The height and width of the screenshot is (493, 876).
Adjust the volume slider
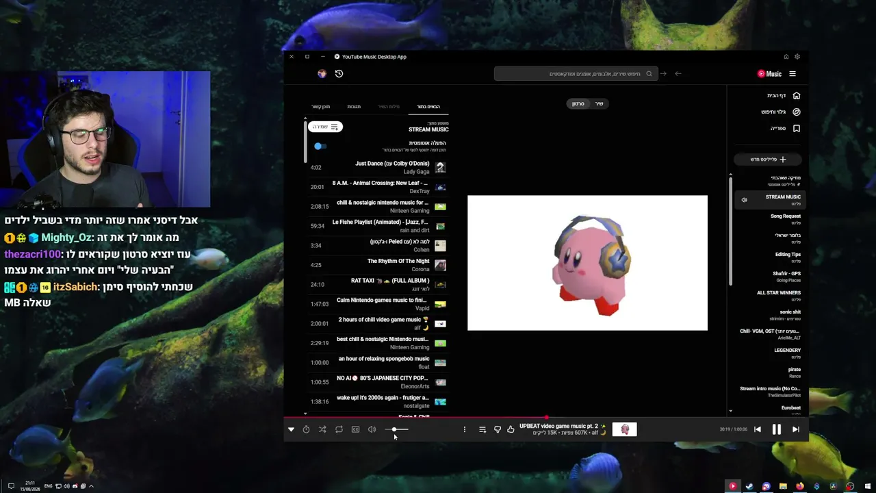396,429
